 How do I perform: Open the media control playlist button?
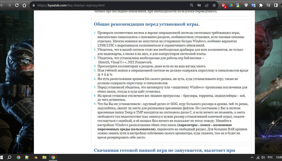268,5
